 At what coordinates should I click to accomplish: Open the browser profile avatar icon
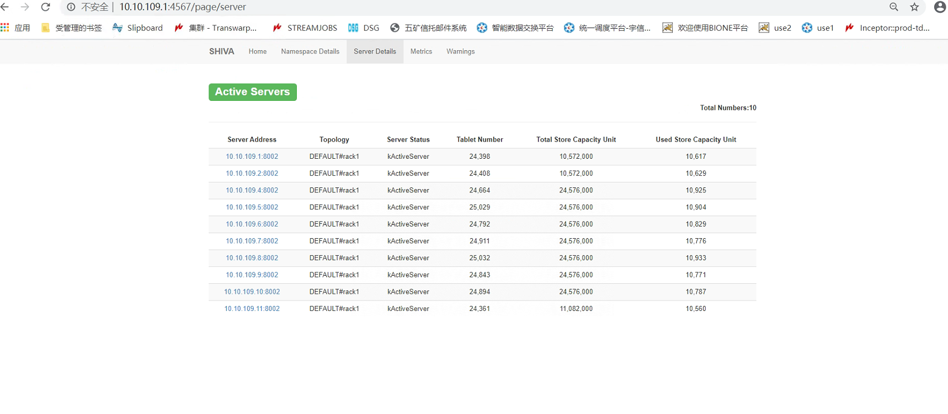point(940,7)
